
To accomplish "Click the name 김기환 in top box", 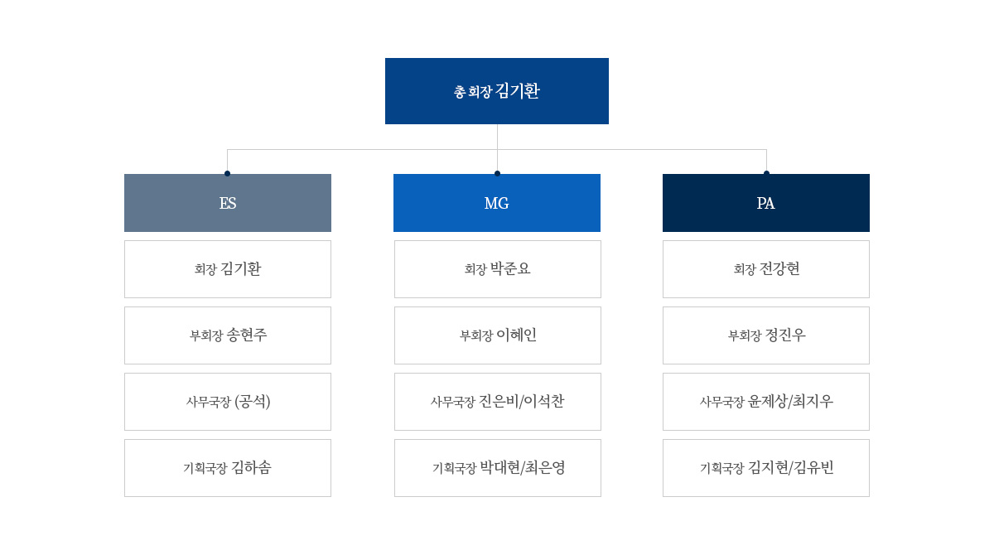I will pos(518,91).
